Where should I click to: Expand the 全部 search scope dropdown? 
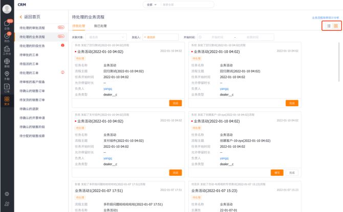click(x=151, y=5)
